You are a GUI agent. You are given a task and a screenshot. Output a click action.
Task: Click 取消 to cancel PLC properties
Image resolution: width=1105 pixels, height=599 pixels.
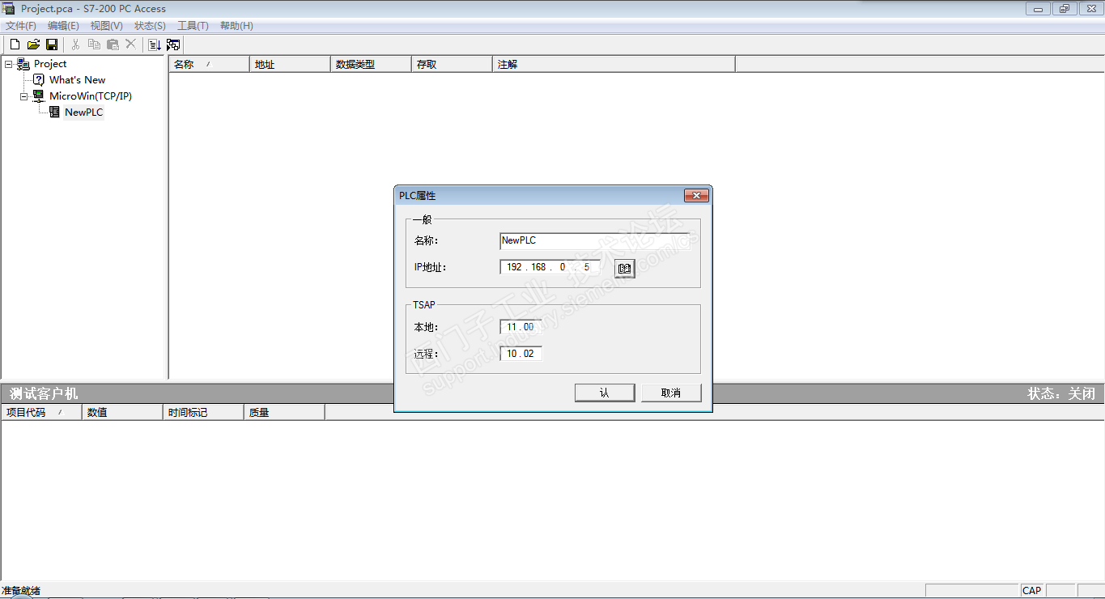[x=671, y=393]
